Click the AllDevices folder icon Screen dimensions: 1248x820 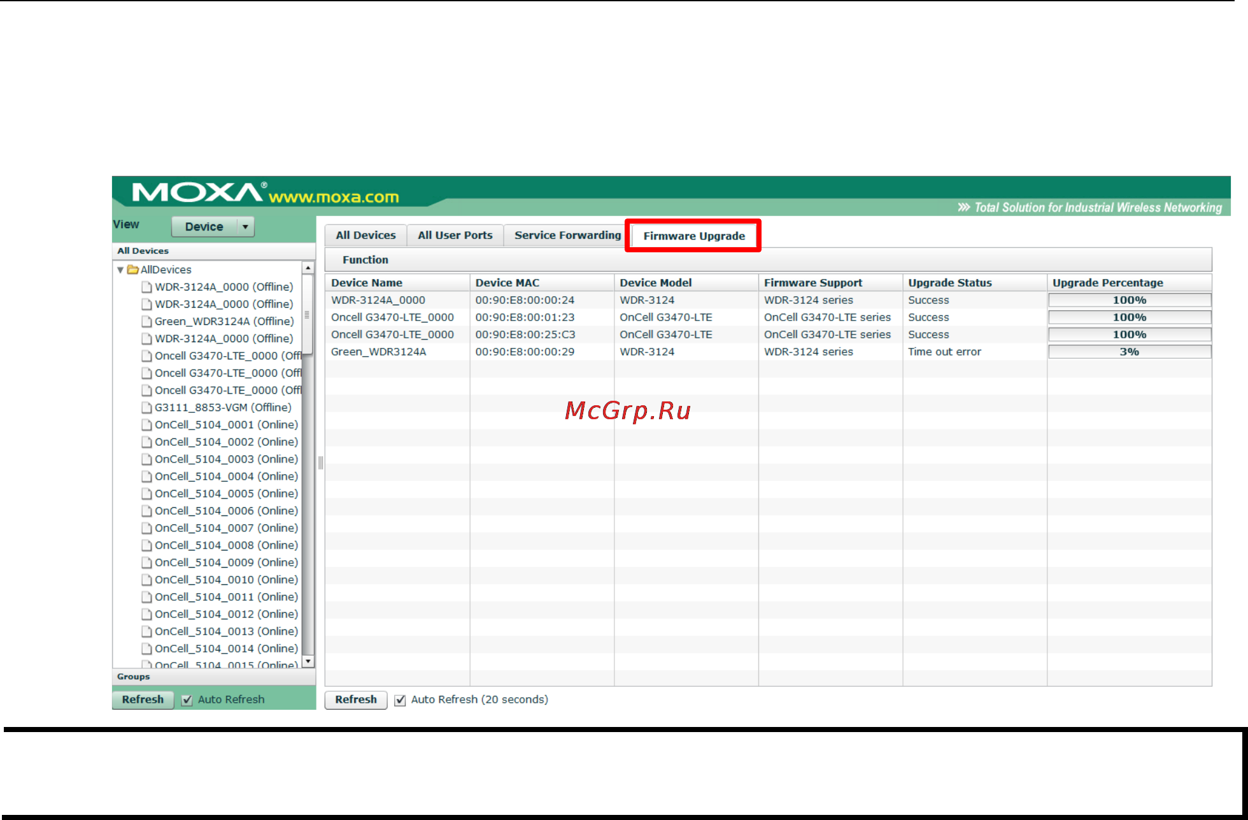(132, 270)
